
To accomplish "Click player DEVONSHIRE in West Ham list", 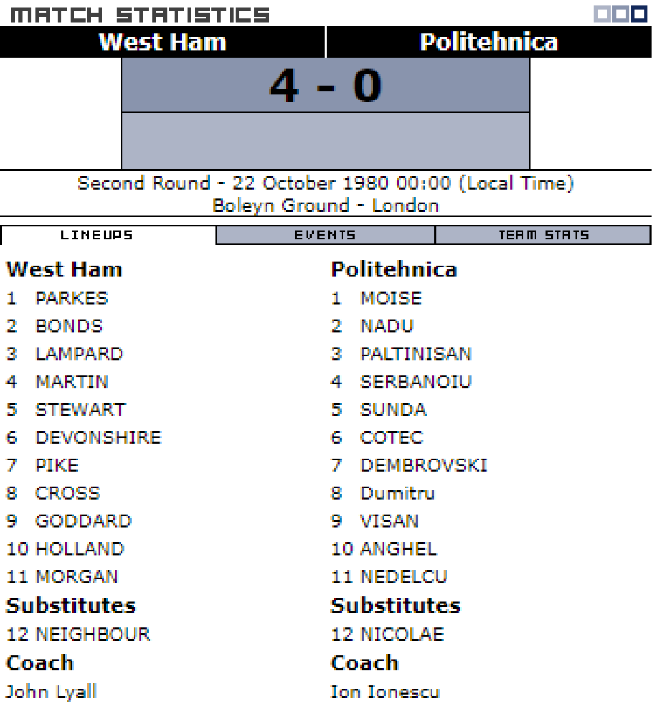I will coord(98,438).
